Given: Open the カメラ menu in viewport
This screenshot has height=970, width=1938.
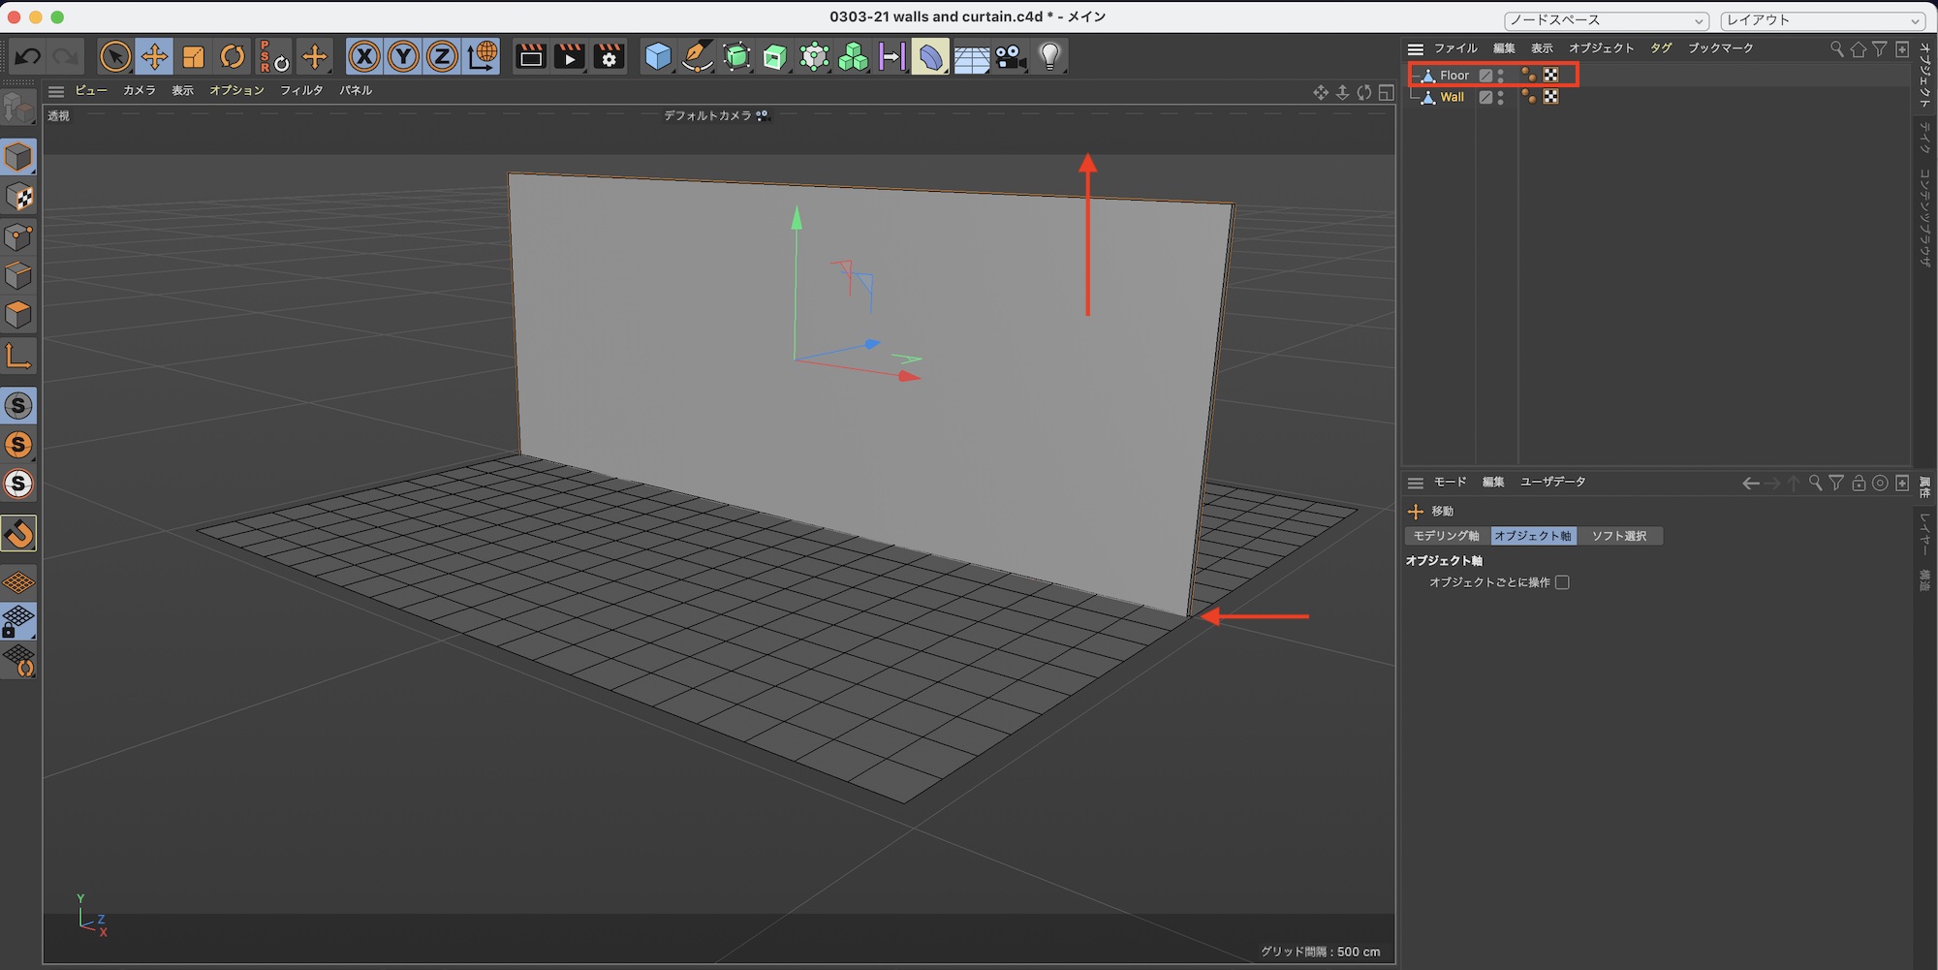Looking at the screenshot, I should click(139, 90).
